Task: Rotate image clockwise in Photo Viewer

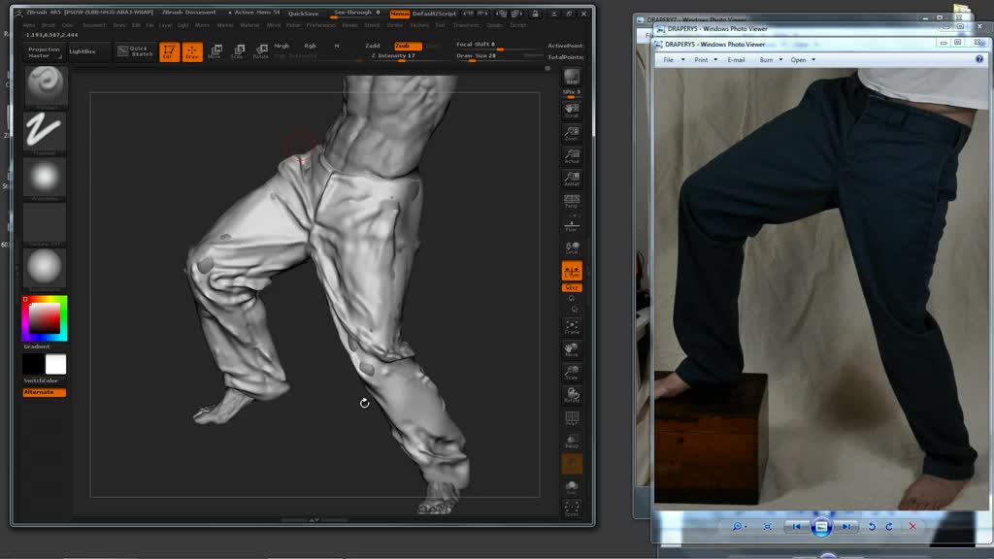Action: (x=889, y=527)
